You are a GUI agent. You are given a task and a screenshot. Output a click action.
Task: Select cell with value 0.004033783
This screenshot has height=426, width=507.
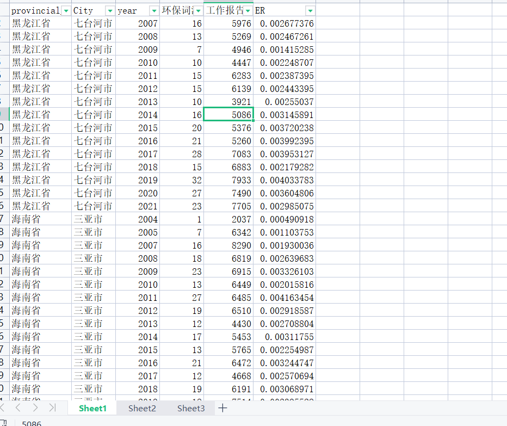click(x=285, y=180)
